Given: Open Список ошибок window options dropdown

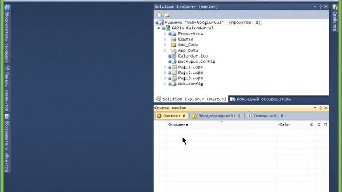Looking at the screenshot, I should [315, 108].
